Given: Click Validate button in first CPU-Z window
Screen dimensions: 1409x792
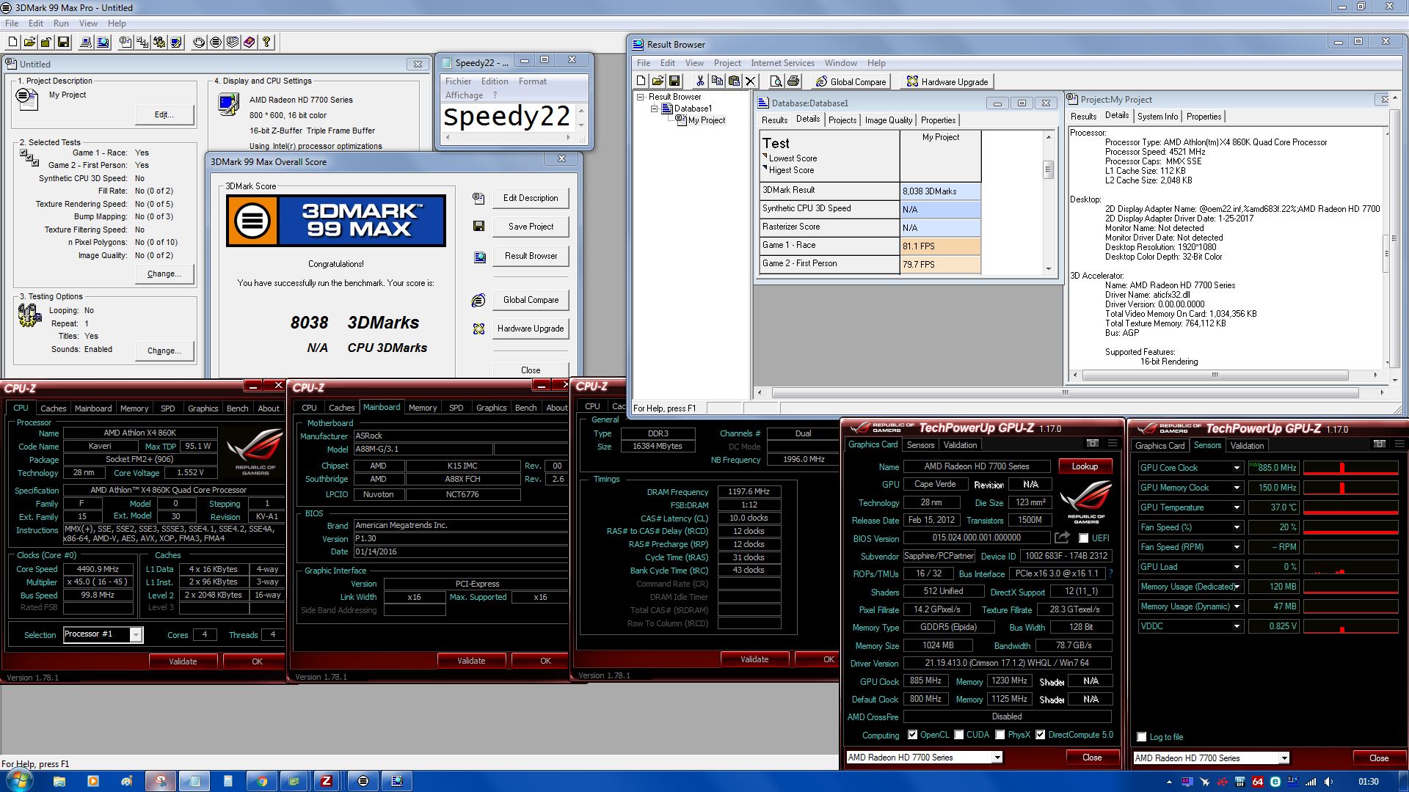Looking at the screenshot, I should pos(183,661).
